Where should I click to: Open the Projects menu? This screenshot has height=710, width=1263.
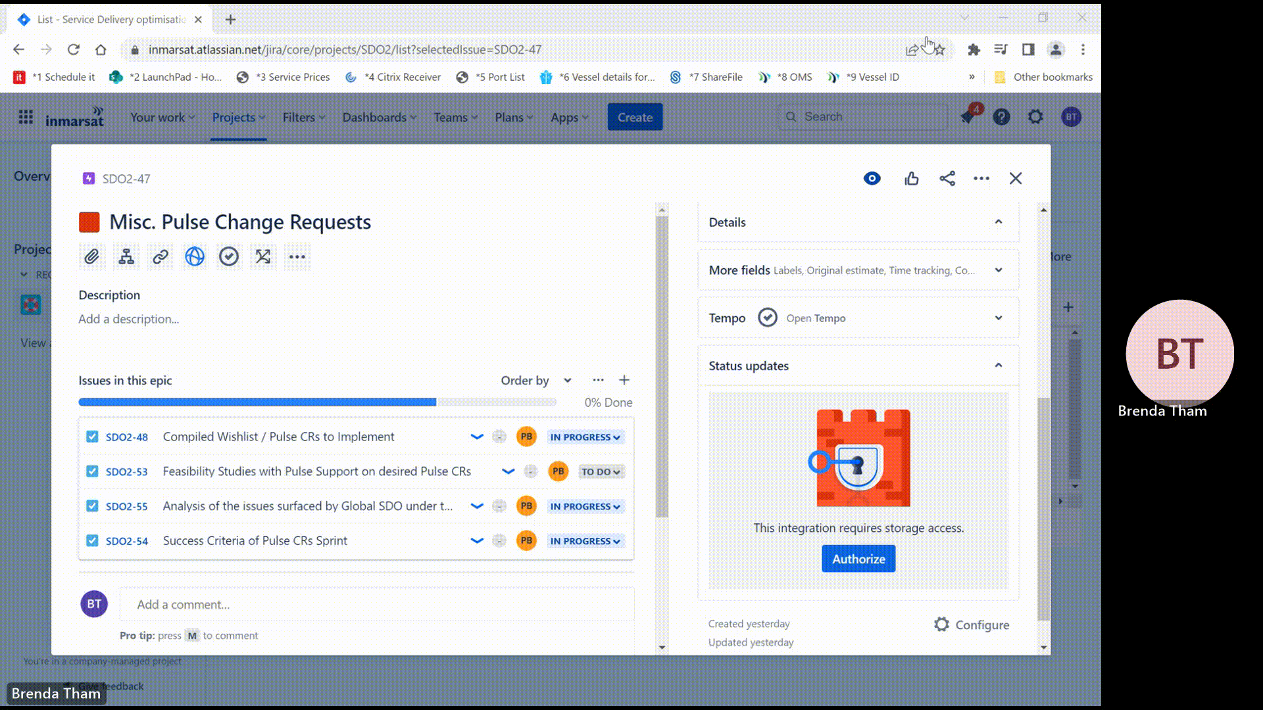(238, 117)
